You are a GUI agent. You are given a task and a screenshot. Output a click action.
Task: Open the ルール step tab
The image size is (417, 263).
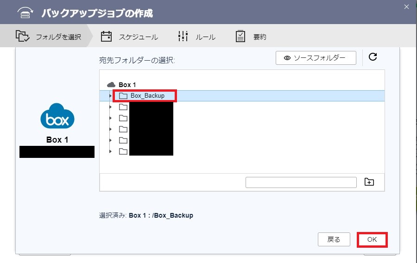(x=197, y=37)
